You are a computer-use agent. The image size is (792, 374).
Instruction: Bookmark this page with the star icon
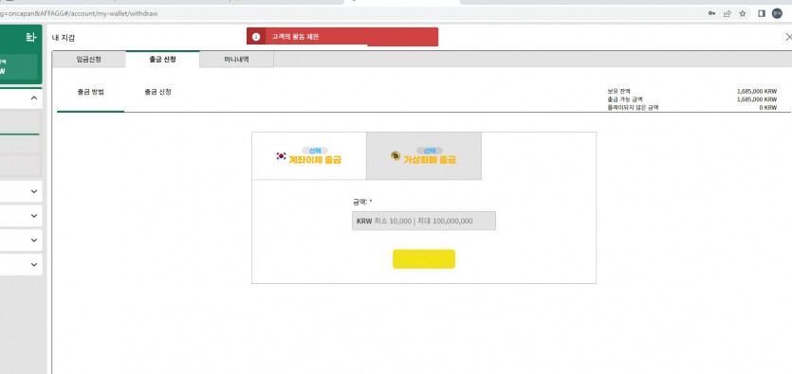743,13
